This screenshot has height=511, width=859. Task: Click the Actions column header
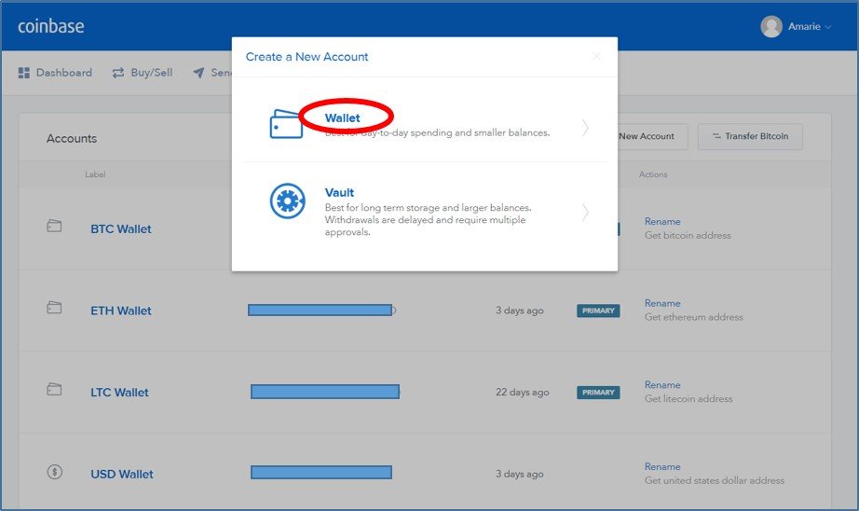[x=653, y=174]
